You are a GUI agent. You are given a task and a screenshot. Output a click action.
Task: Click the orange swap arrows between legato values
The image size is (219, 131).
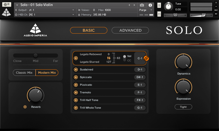click(x=109, y=58)
